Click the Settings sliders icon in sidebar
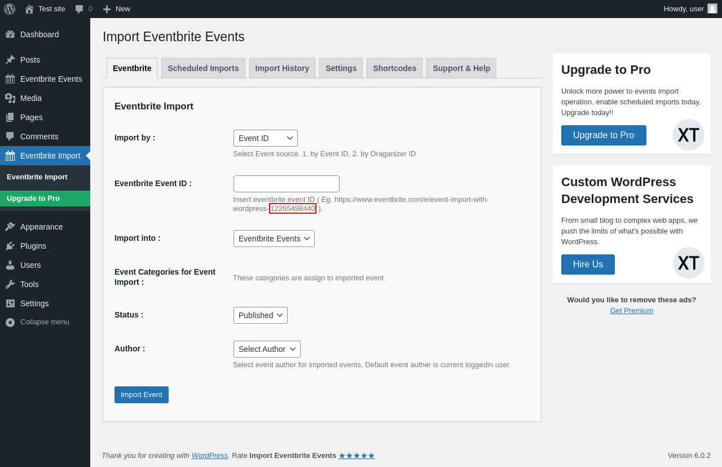This screenshot has height=467, width=722. pyautogui.click(x=10, y=303)
